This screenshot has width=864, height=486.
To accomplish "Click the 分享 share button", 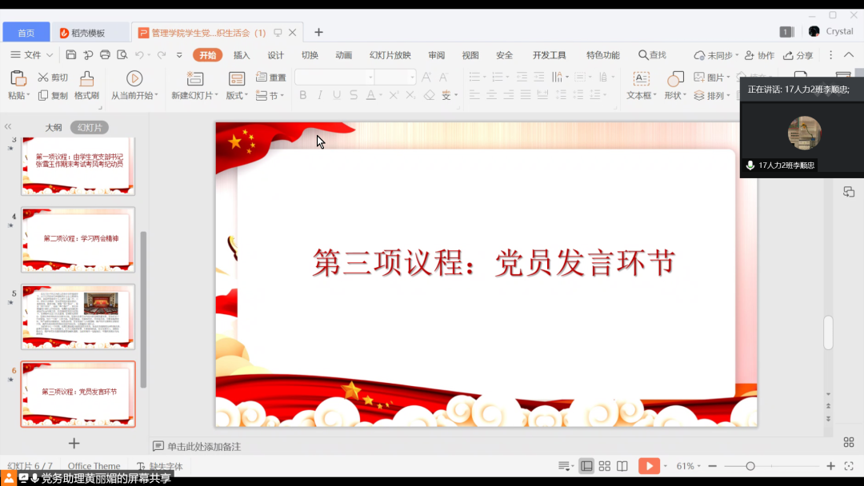I will point(798,55).
